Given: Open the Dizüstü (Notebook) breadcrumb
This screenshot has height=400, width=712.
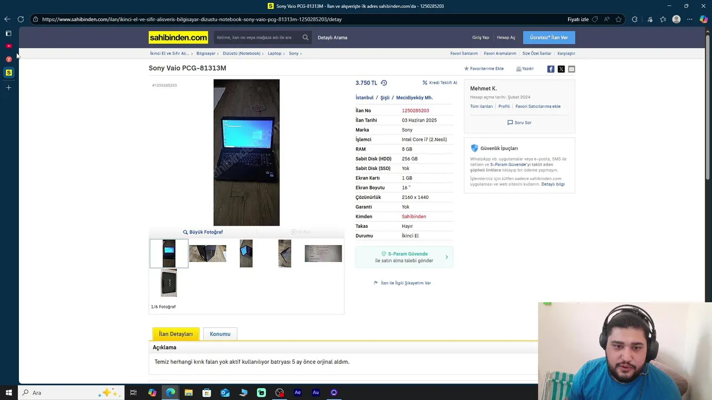Looking at the screenshot, I should tap(241, 53).
